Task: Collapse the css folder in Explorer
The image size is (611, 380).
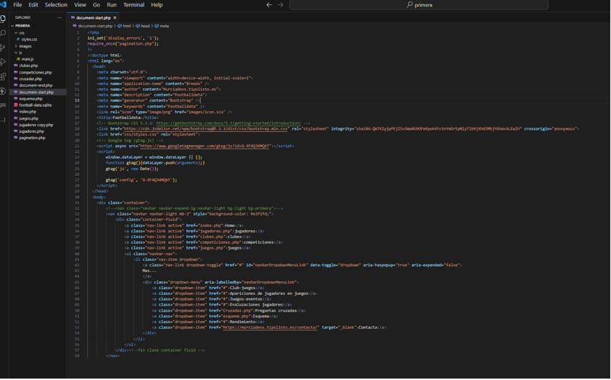Action: [21, 32]
